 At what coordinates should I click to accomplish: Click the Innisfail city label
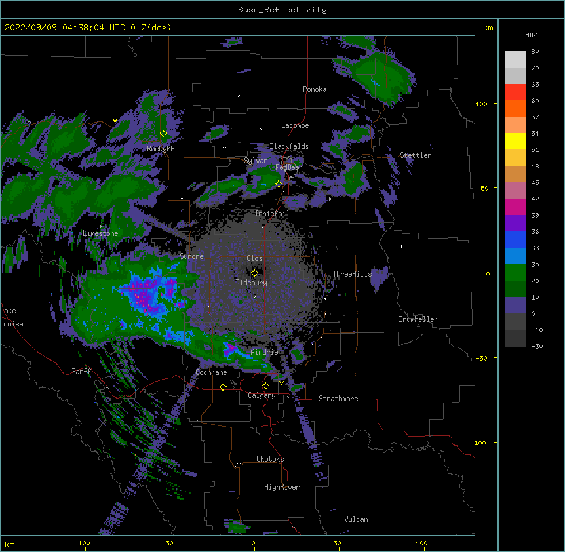[x=272, y=214]
